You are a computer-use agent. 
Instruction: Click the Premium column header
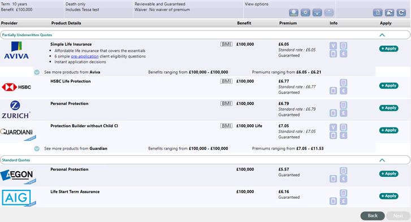[288, 23]
